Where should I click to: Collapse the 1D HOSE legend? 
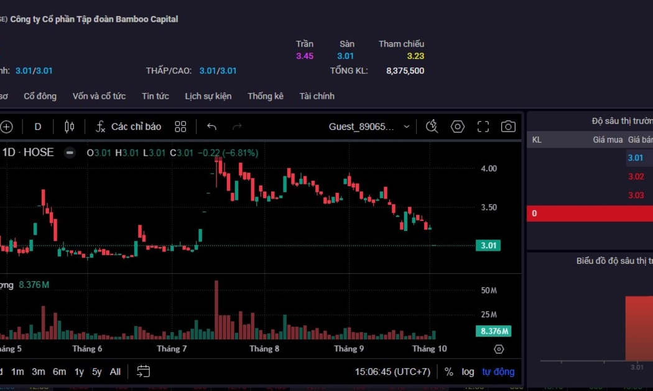(70, 153)
